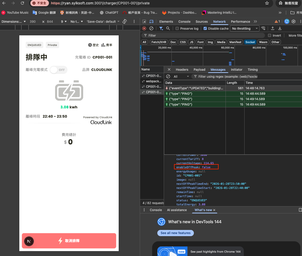Click the clear network log icon
Image resolution: width=302 pixels, height=256 pixels.
pyautogui.click(x=151, y=28)
